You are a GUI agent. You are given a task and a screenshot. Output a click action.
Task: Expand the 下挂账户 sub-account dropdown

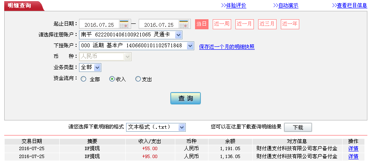pyautogui.click(x=190, y=46)
